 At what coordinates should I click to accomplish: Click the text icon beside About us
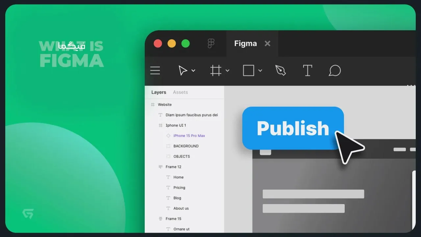pyautogui.click(x=168, y=208)
